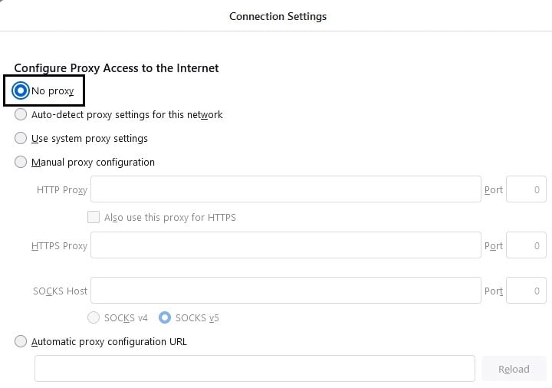Click the HTTP Proxy text label
The width and height of the screenshot is (552, 388).
click(62, 190)
